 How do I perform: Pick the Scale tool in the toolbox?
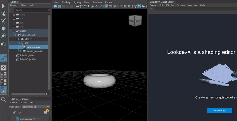[4, 43]
